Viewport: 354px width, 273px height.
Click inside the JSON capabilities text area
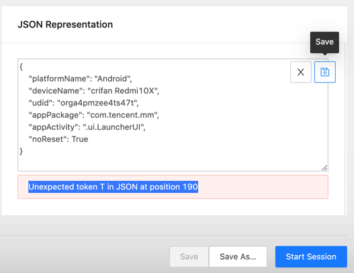coord(173,115)
